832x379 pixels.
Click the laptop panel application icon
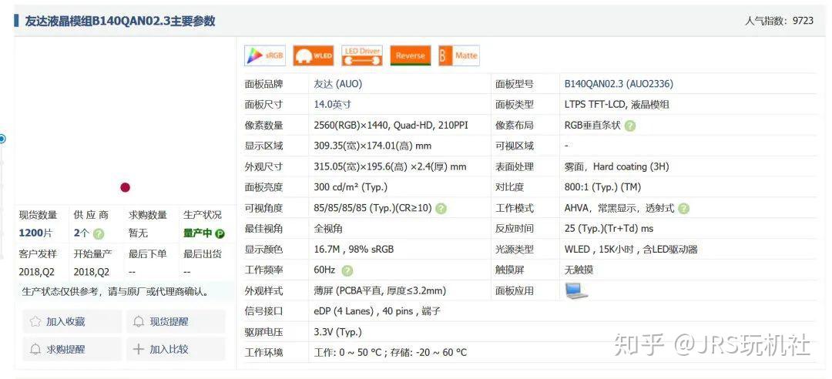[x=576, y=290]
